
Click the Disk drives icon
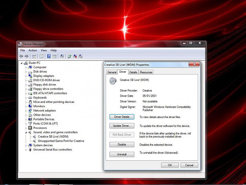point(30,72)
